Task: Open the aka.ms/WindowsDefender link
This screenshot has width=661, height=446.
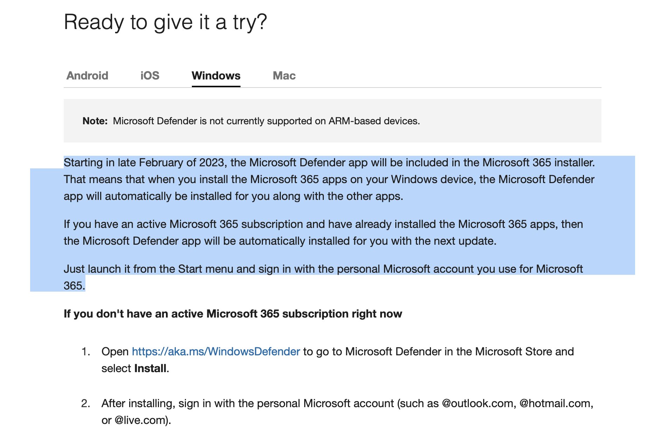Action: tap(216, 351)
